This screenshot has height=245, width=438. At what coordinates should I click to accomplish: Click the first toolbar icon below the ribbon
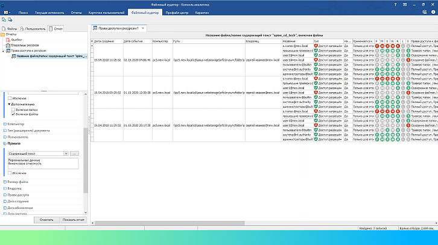[x=4, y=19]
